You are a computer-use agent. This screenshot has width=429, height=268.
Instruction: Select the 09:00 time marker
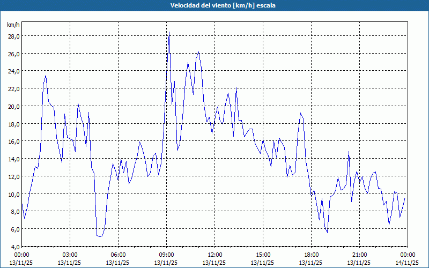[166, 255]
